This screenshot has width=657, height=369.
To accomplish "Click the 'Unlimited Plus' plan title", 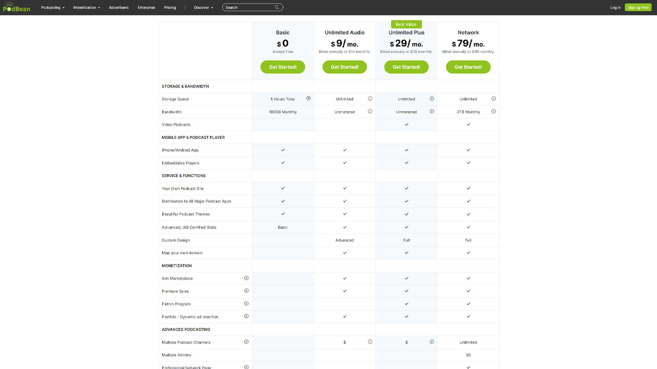I will tap(407, 32).
